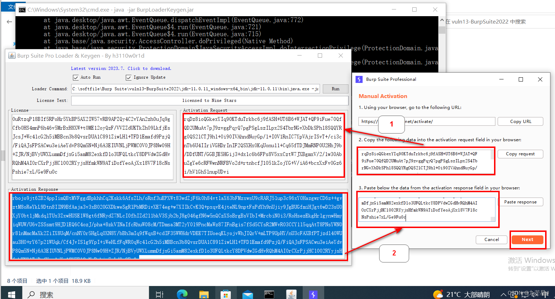Open File Explorer from the taskbar
Viewport: 555px width, 299px height.
[204, 294]
